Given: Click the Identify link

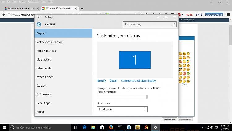Looking at the screenshot, I should click(x=101, y=81).
